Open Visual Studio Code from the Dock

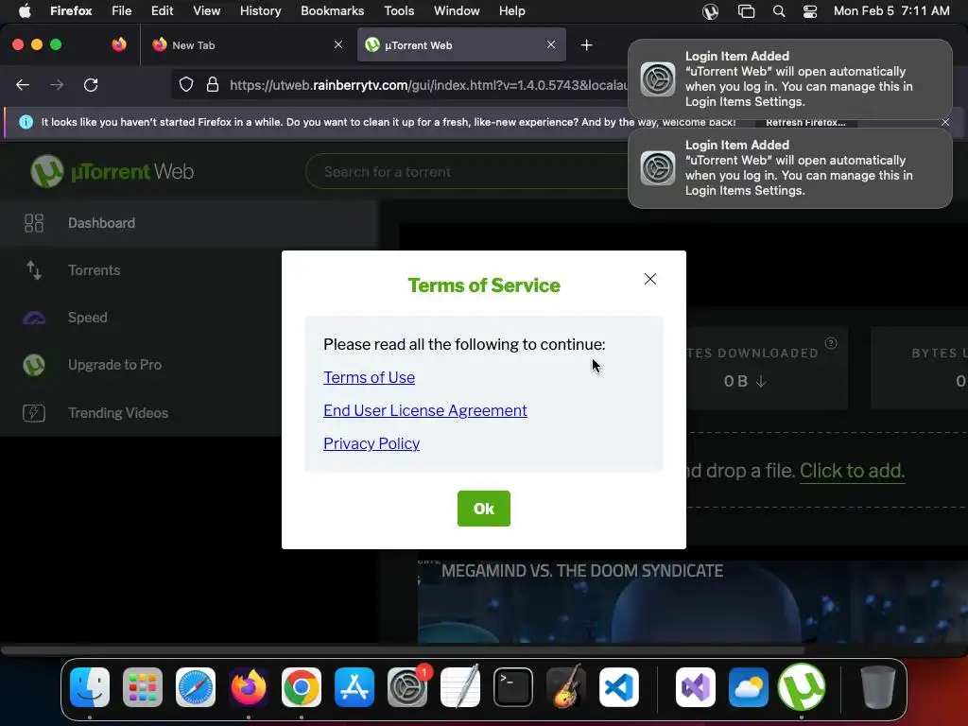(x=618, y=687)
